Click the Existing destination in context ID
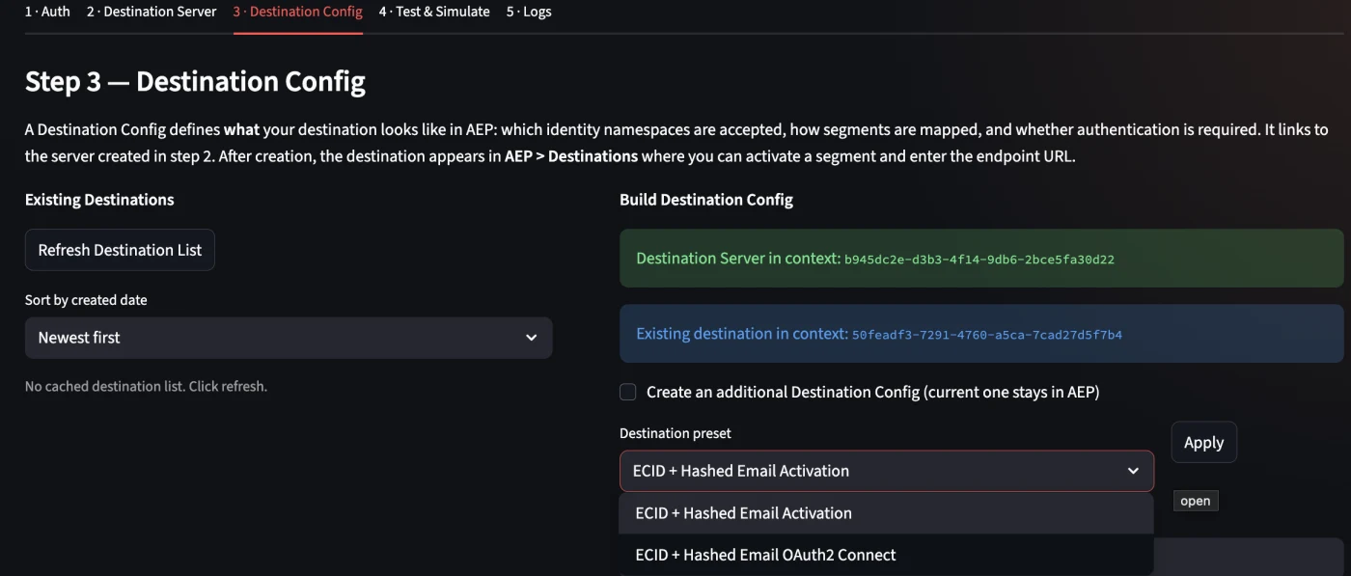 pyautogui.click(x=987, y=335)
